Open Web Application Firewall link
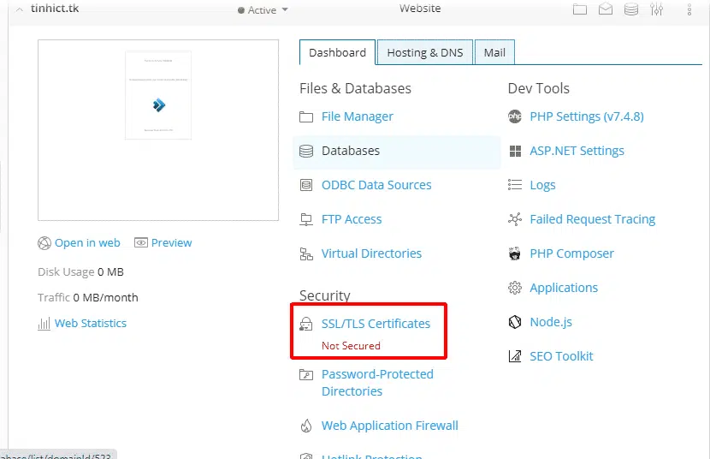Image resolution: width=710 pixels, height=459 pixels. (x=389, y=426)
